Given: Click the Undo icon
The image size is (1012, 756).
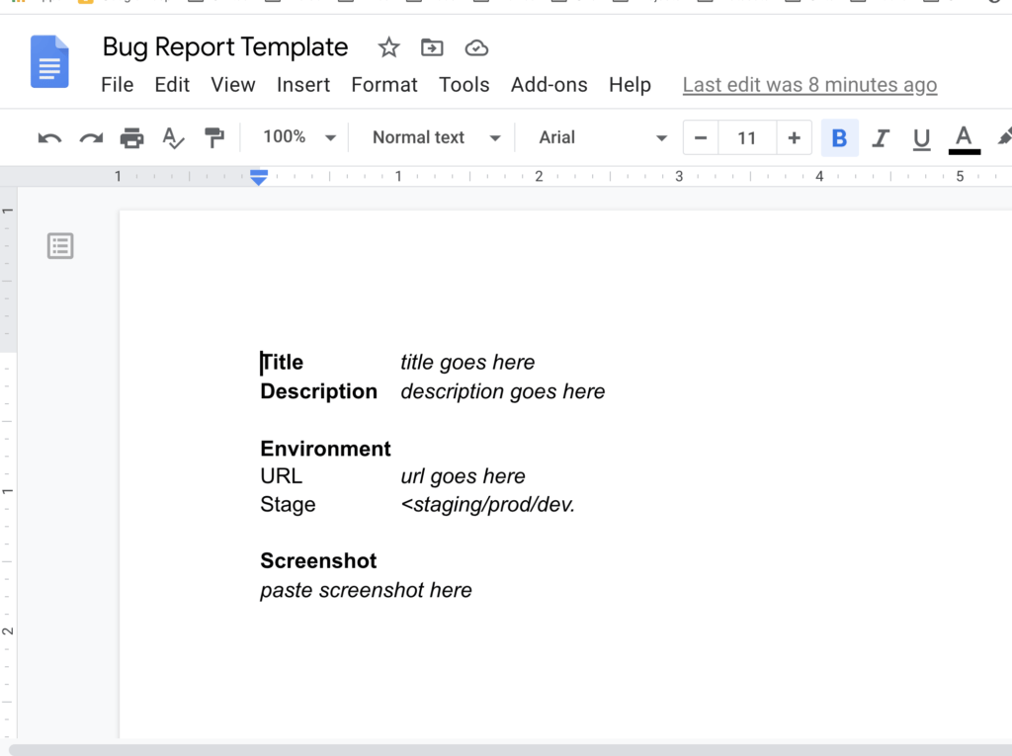Looking at the screenshot, I should [x=48, y=137].
